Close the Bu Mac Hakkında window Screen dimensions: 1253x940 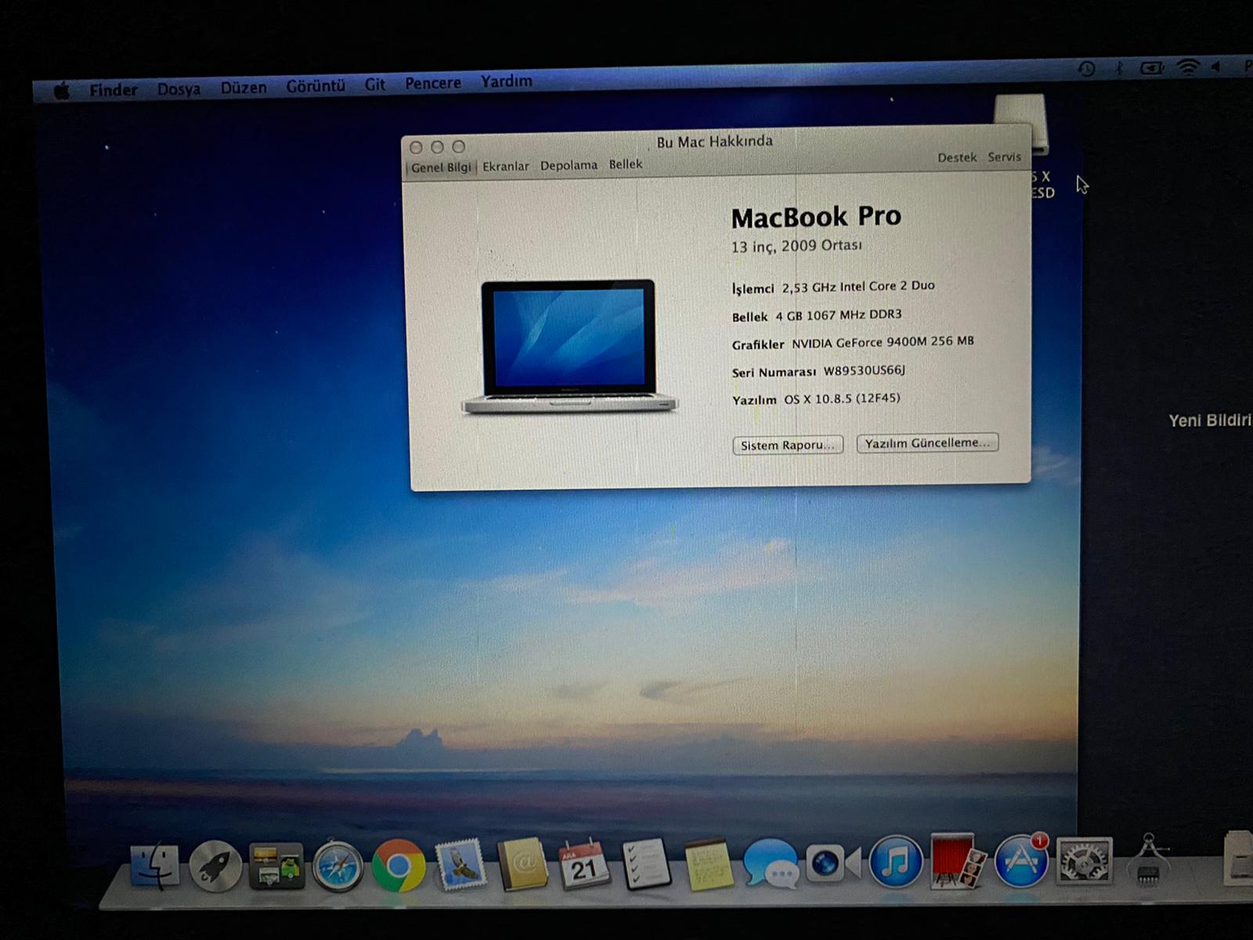tap(416, 147)
